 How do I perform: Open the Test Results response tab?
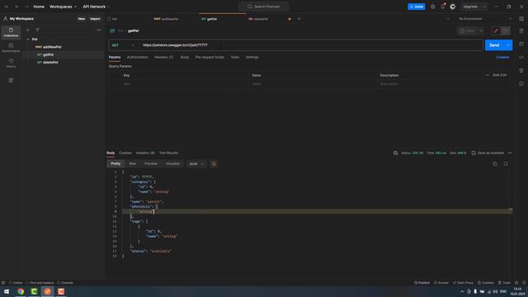pos(168,153)
